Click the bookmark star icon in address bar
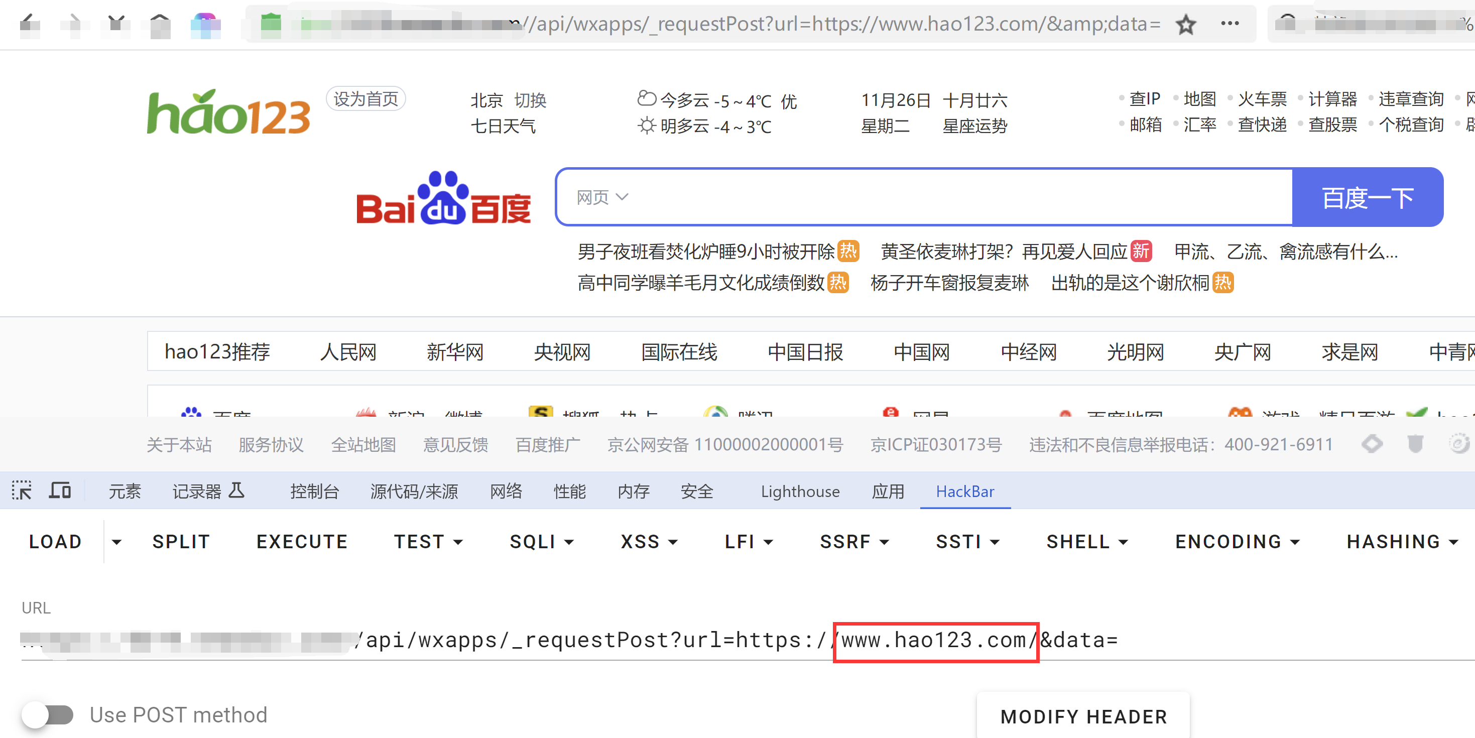Viewport: 1475px width, 738px height. [x=1185, y=25]
